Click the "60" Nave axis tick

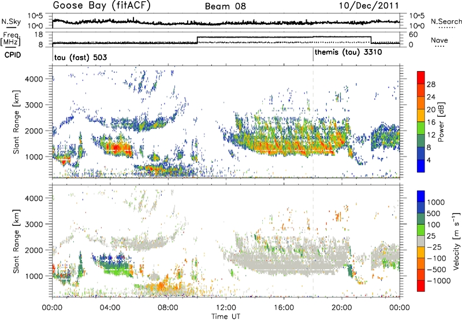click(413, 35)
